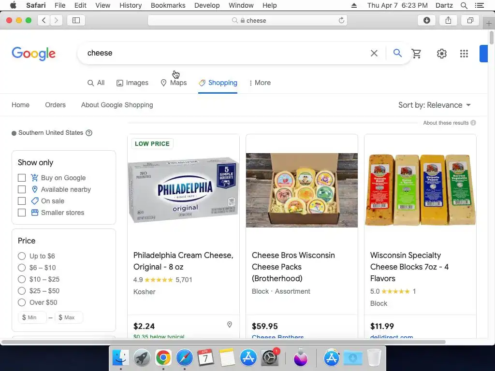Open Launchpad in the dock

point(142,358)
